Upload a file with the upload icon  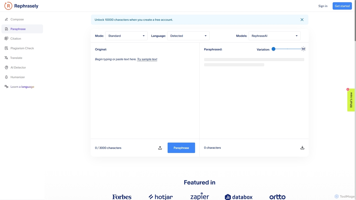pyautogui.click(x=160, y=148)
